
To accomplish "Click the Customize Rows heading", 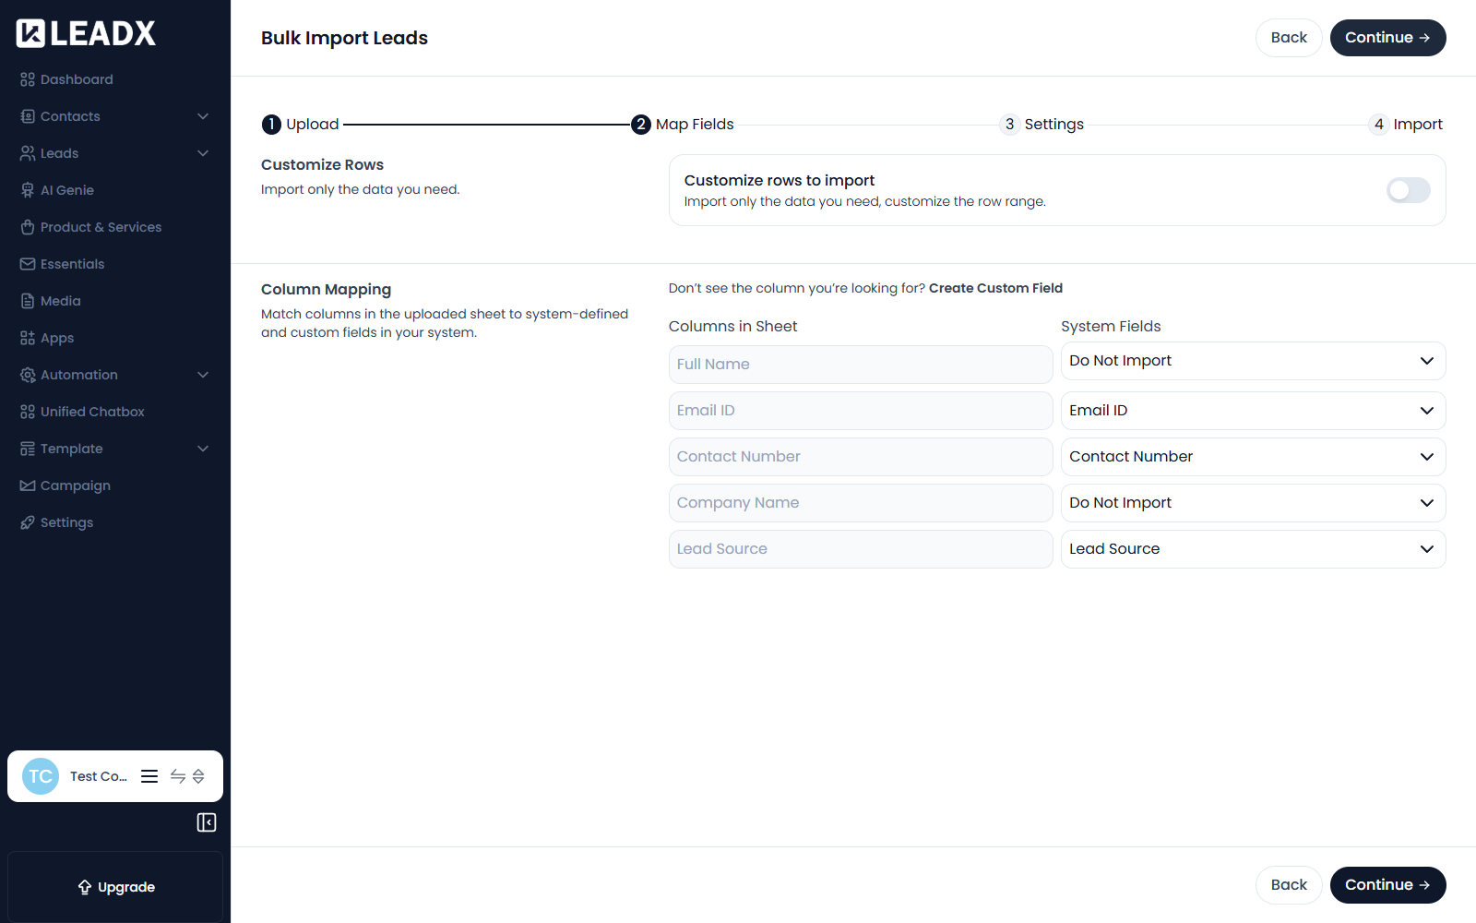I will tap(322, 165).
